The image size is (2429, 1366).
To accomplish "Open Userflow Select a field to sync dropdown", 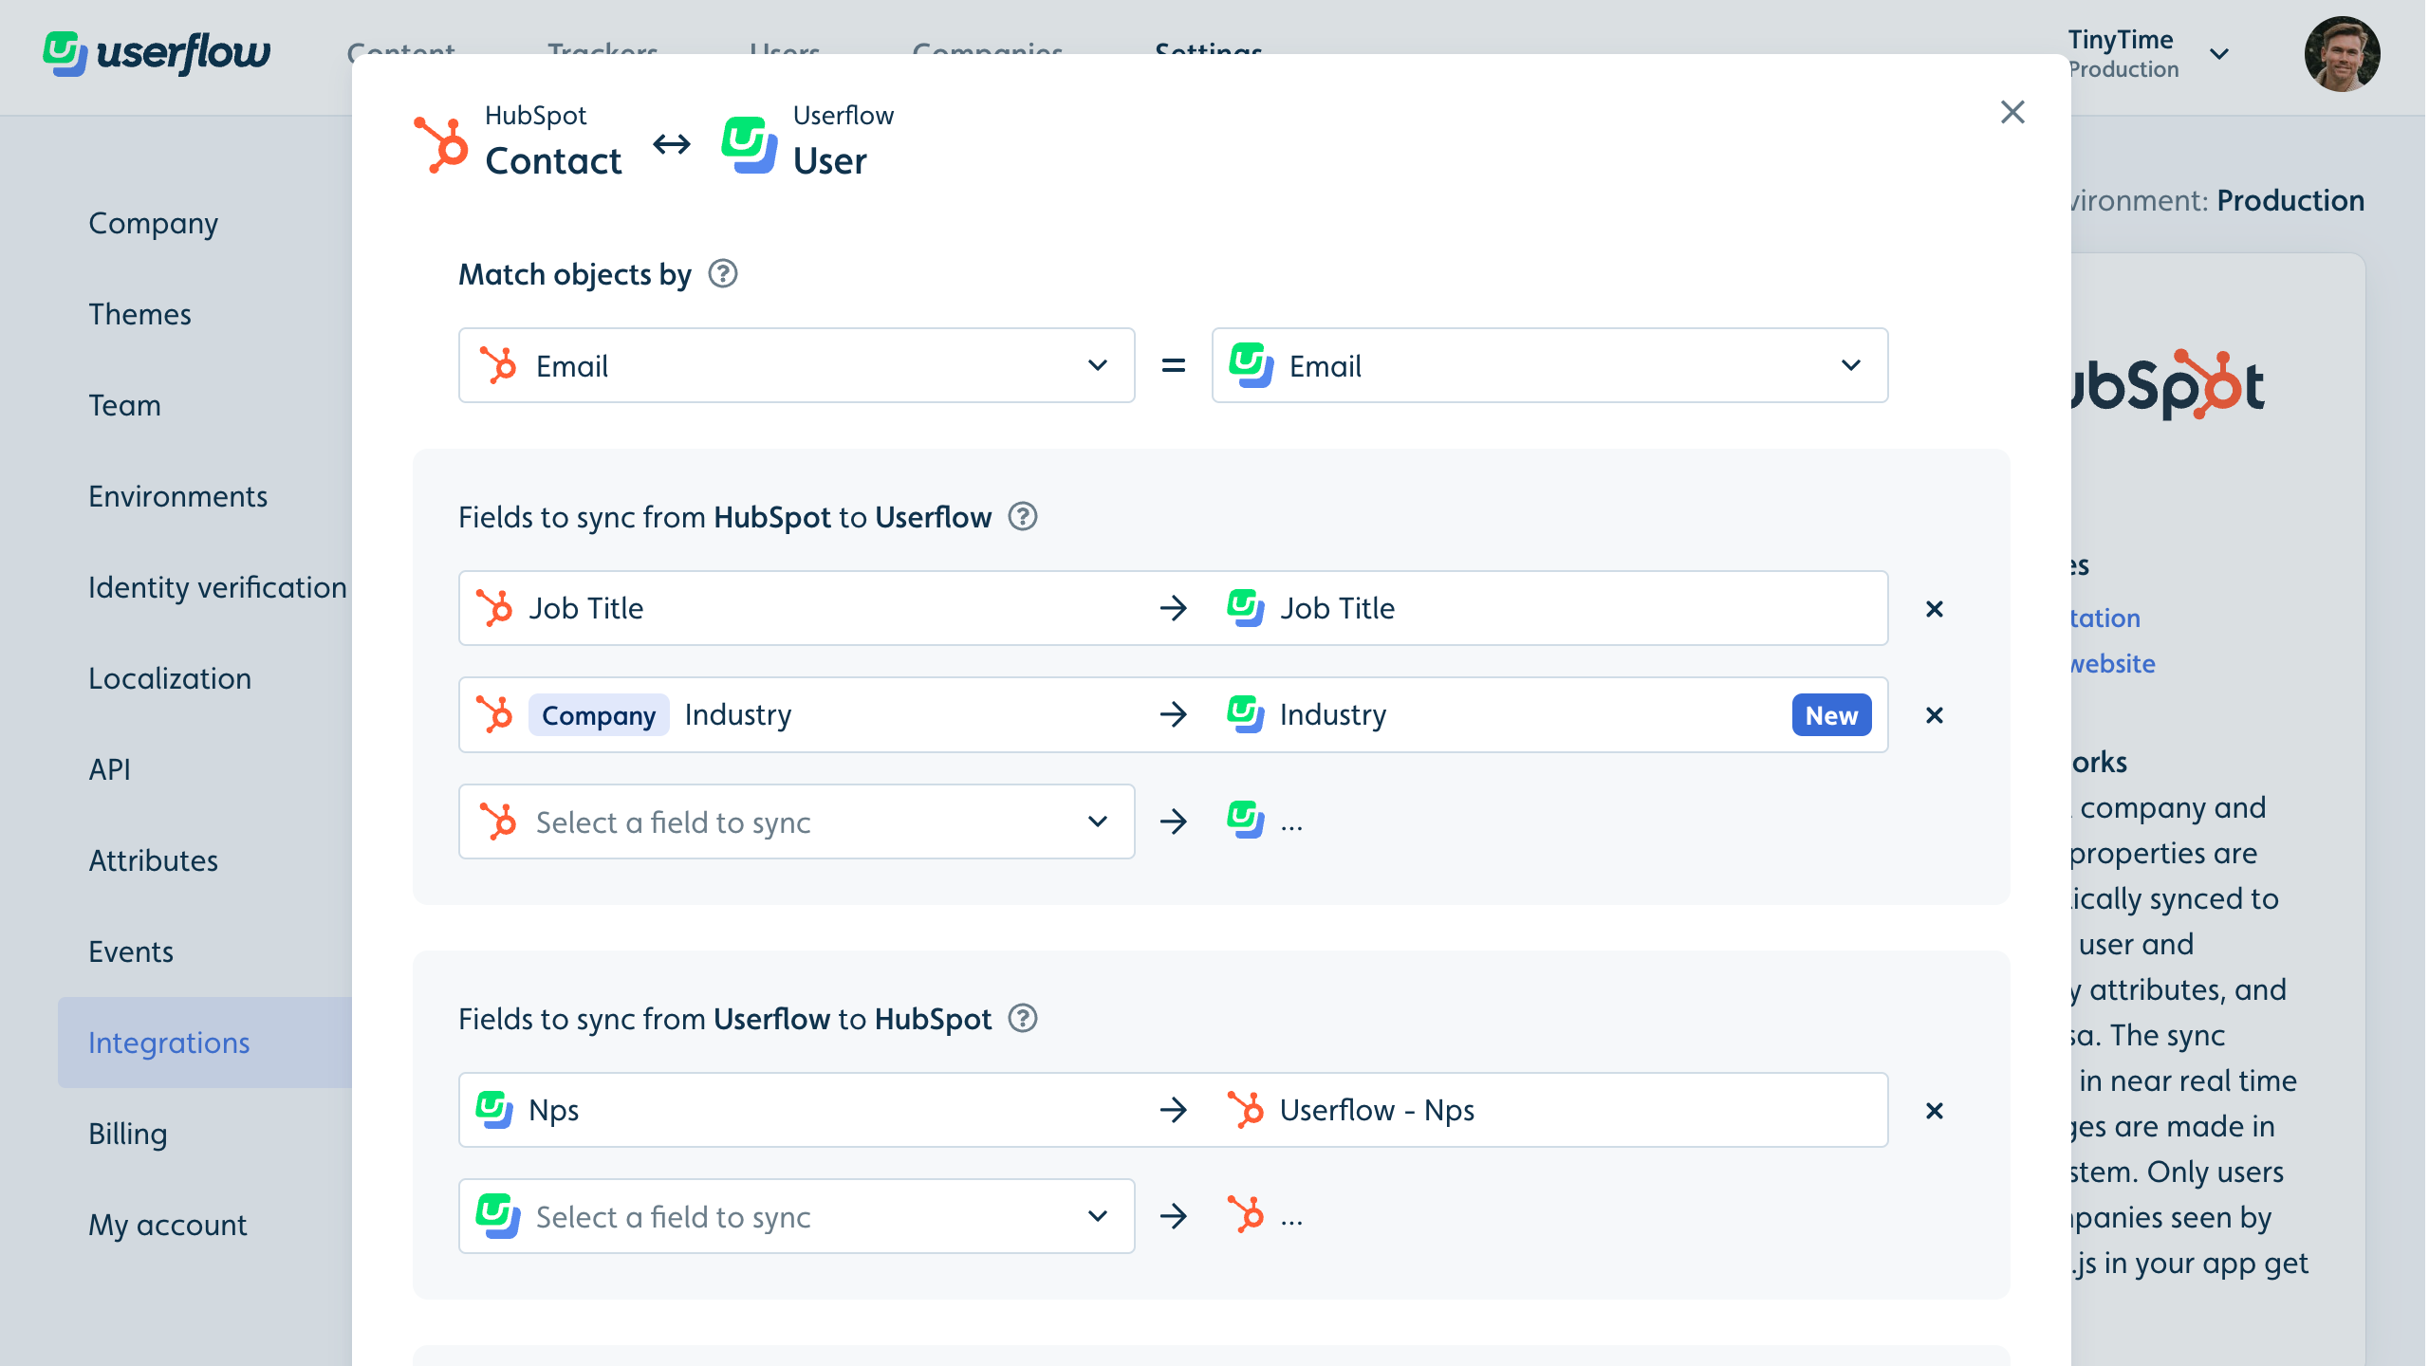I will 796,1216.
